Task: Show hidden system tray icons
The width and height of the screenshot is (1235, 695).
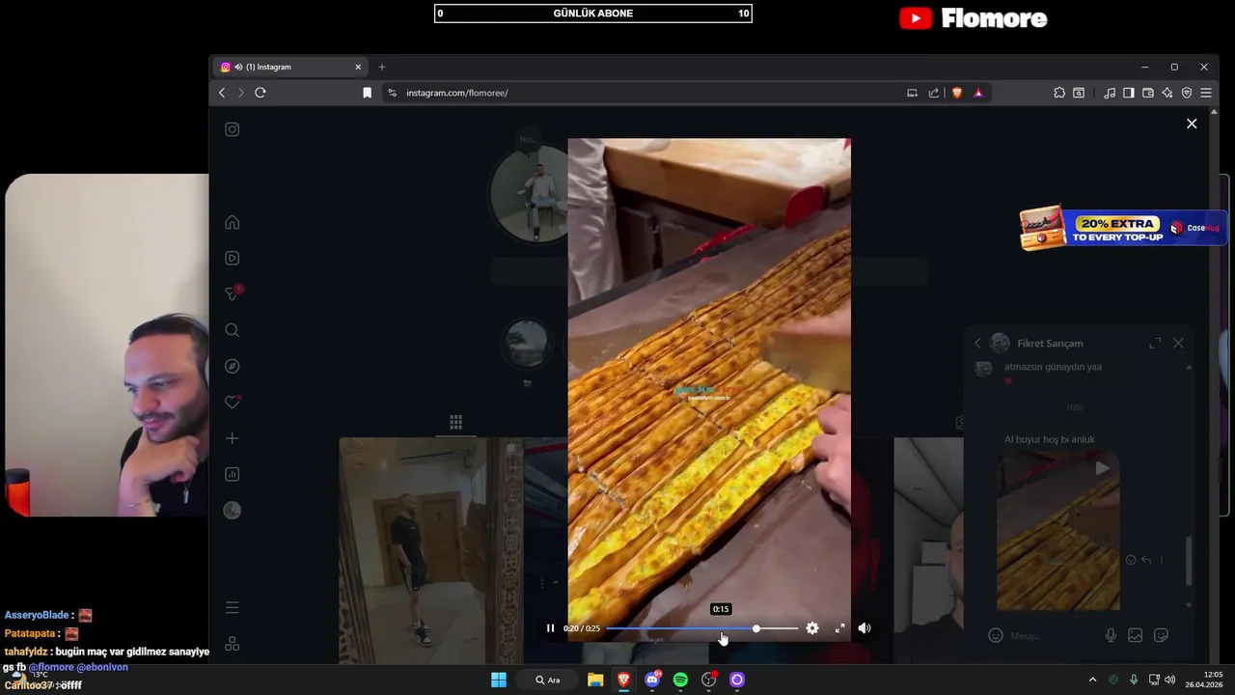Action: point(1092,680)
